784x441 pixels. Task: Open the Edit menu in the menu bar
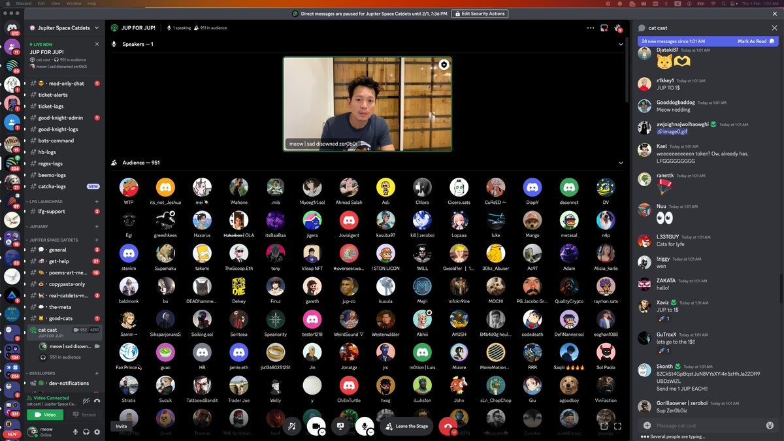[x=41, y=3]
